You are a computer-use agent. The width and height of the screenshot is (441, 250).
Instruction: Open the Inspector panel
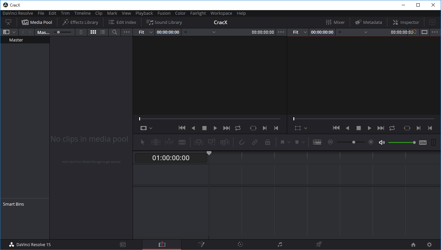tap(406, 22)
